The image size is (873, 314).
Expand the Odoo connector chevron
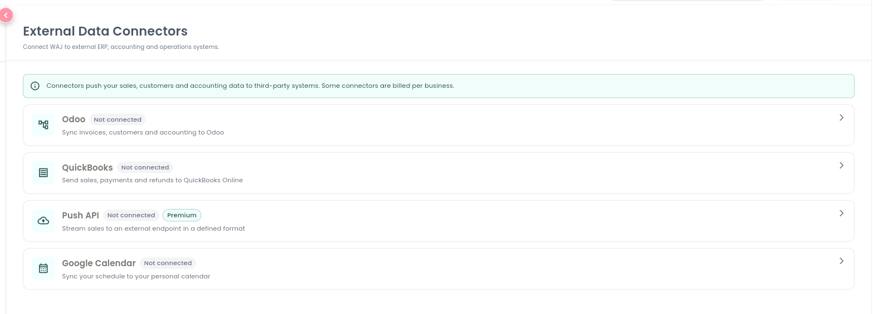click(x=841, y=118)
